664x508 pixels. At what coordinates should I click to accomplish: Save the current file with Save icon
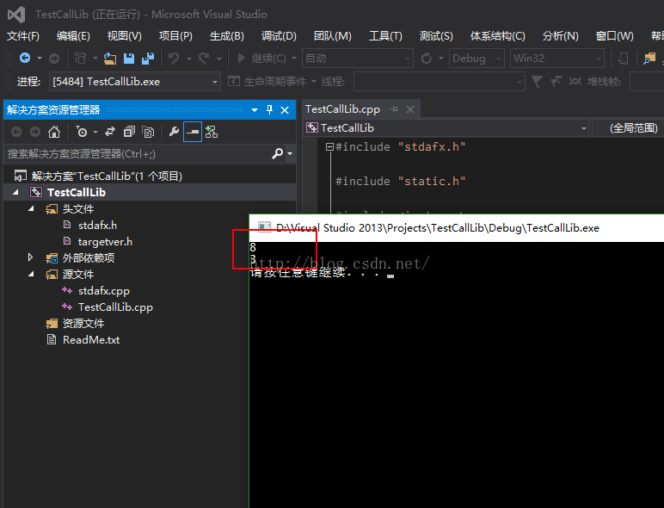pyautogui.click(x=129, y=58)
